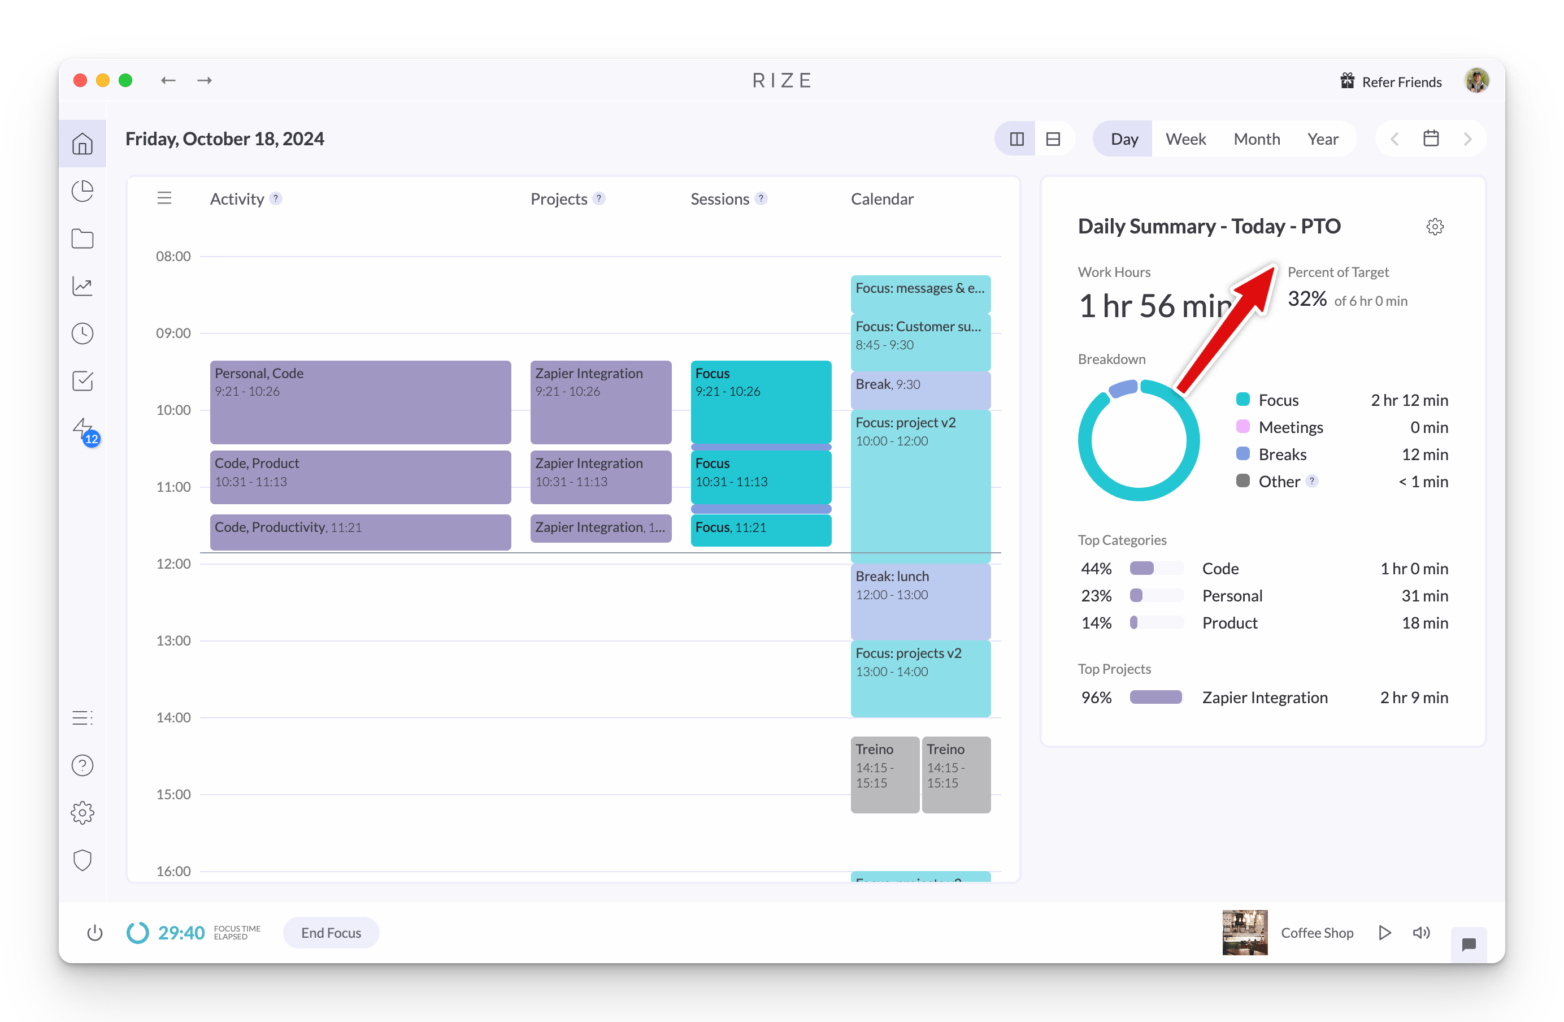Open Daily Summary settings gear
The height and width of the screenshot is (1022, 1564).
point(1435,227)
